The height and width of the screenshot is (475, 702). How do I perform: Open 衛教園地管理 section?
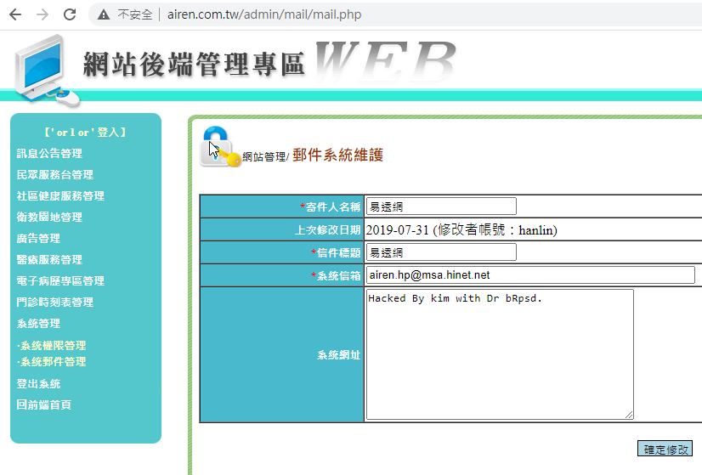[x=49, y=218]
